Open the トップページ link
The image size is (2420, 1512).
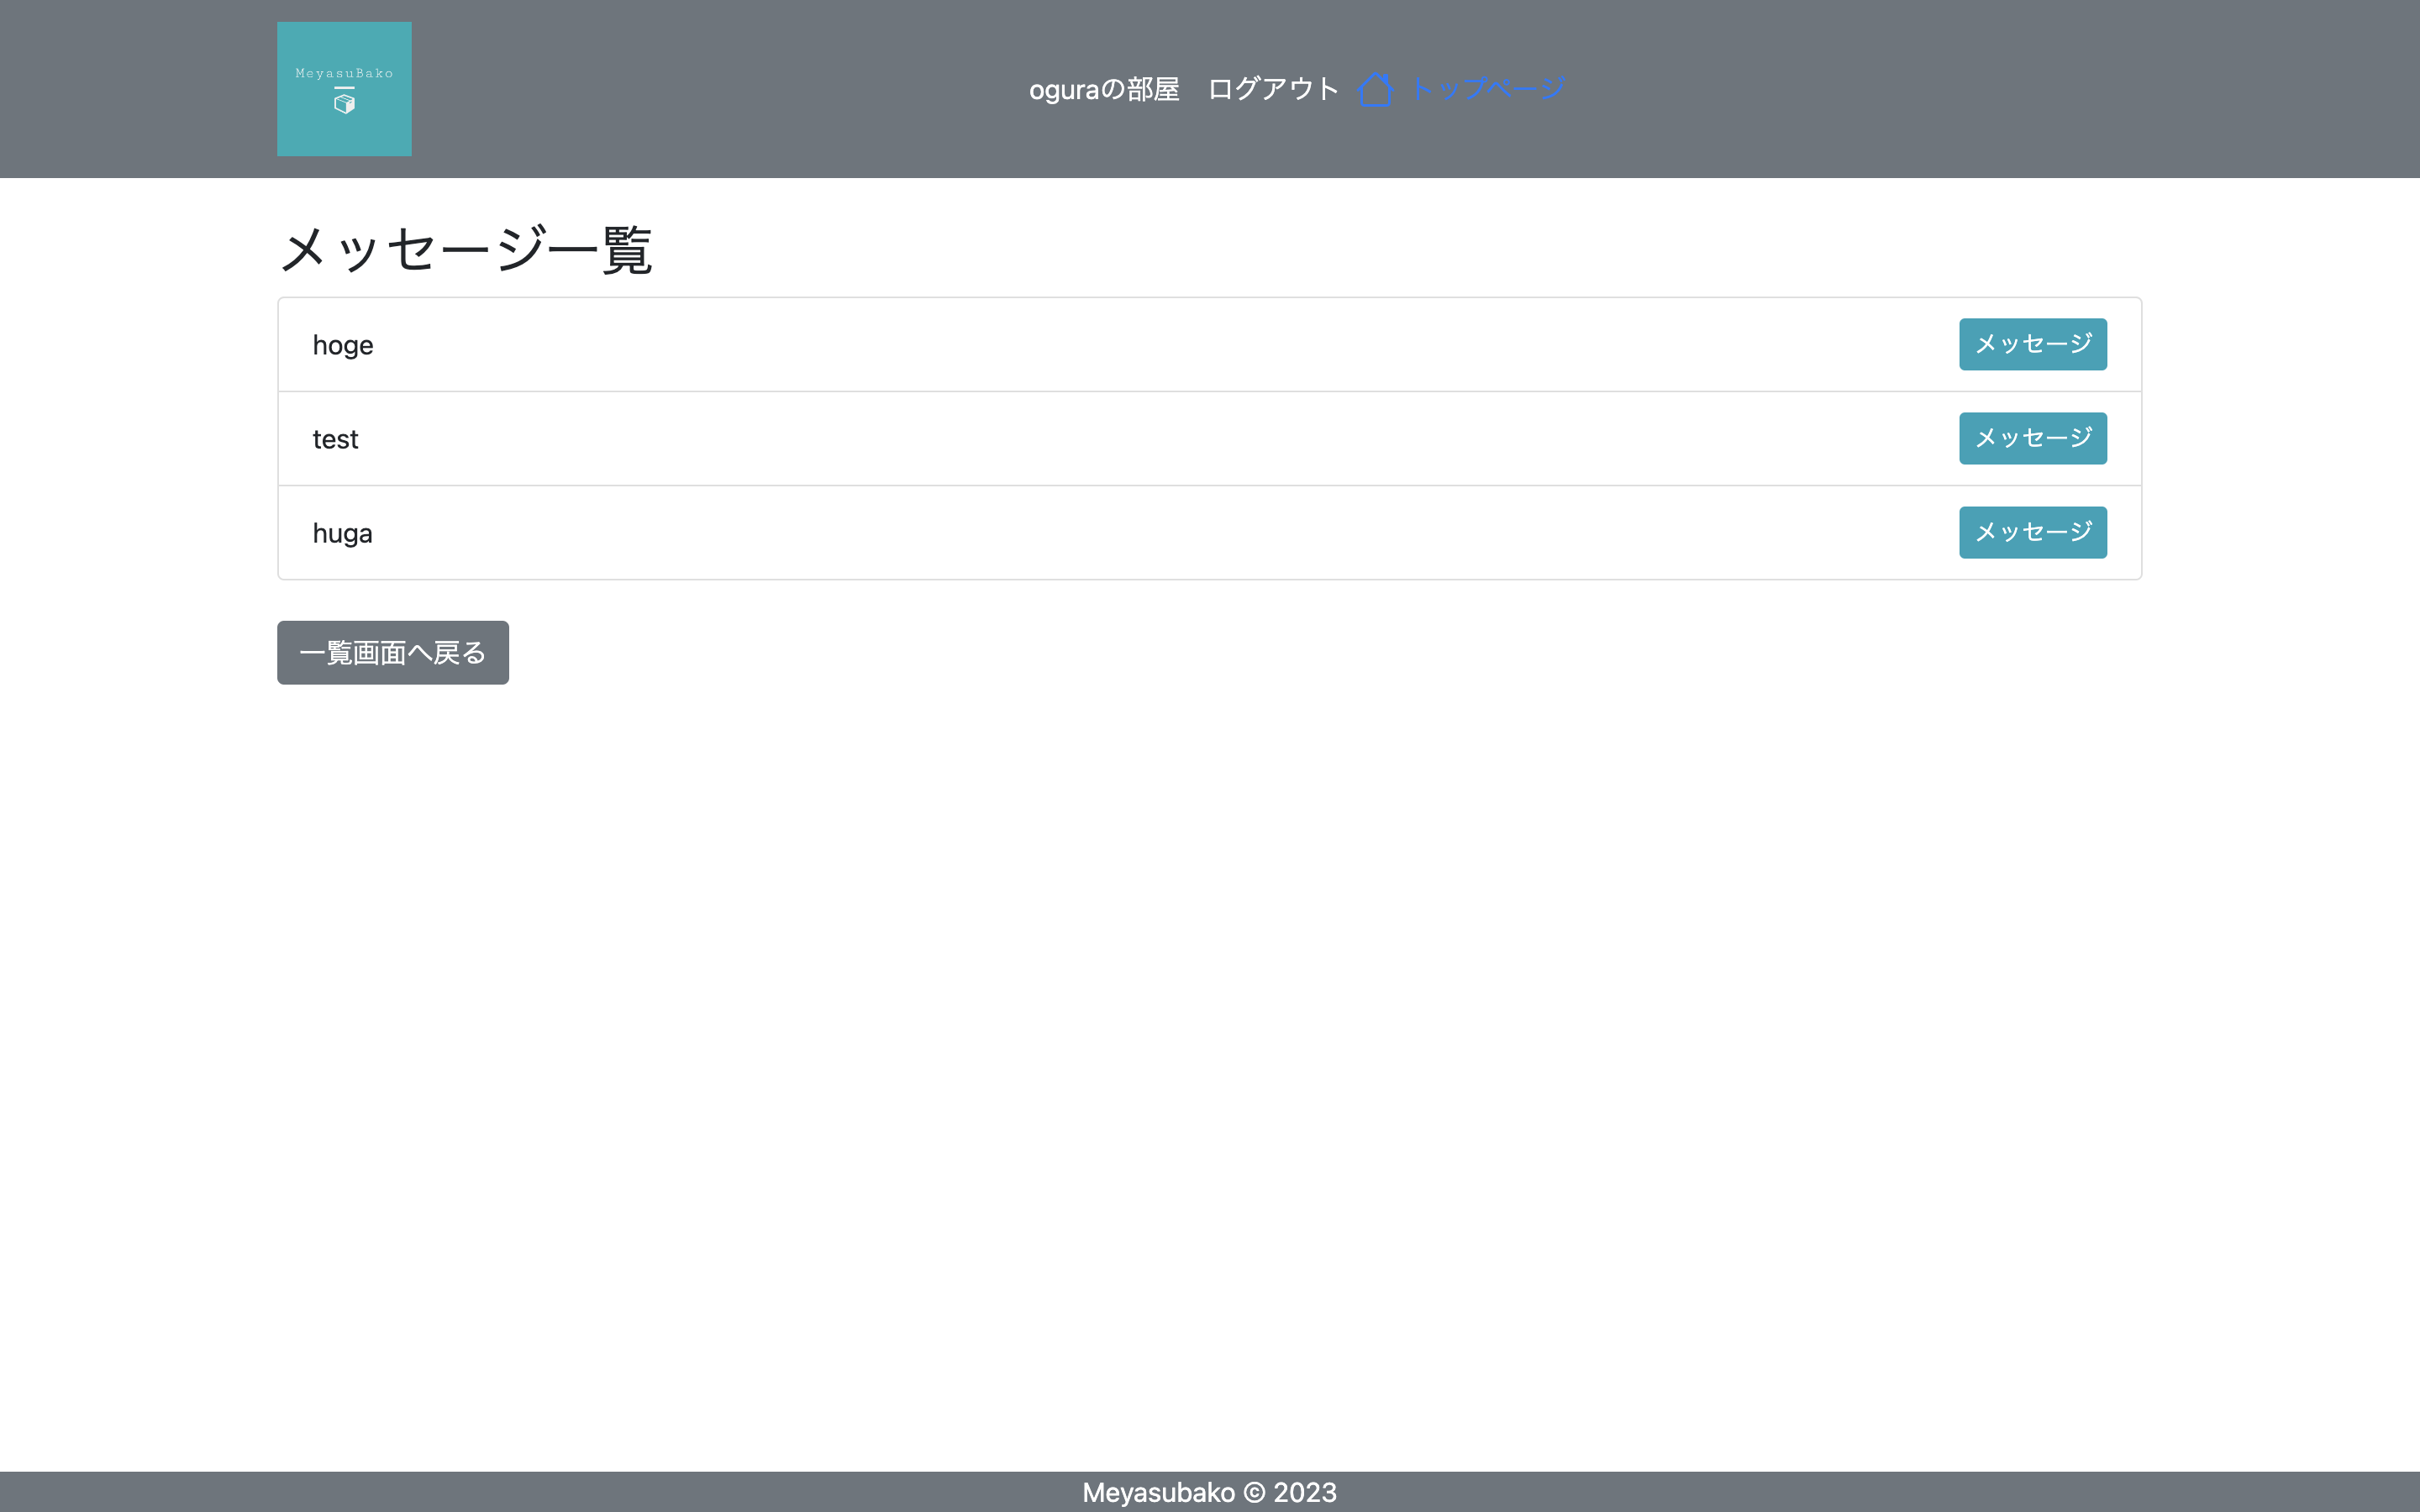[x=1489, y=88]
